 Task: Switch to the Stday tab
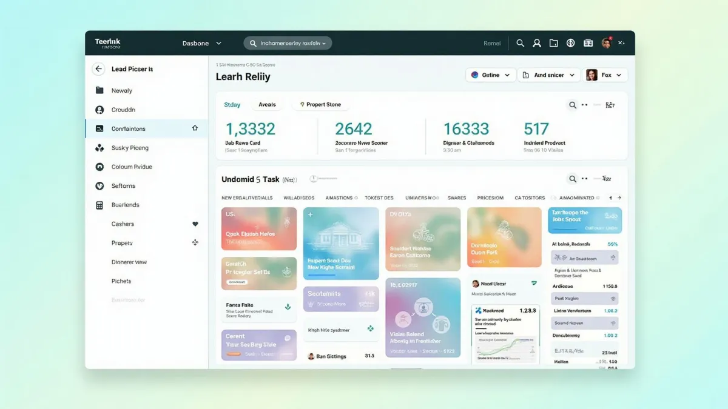coord(232,105)
